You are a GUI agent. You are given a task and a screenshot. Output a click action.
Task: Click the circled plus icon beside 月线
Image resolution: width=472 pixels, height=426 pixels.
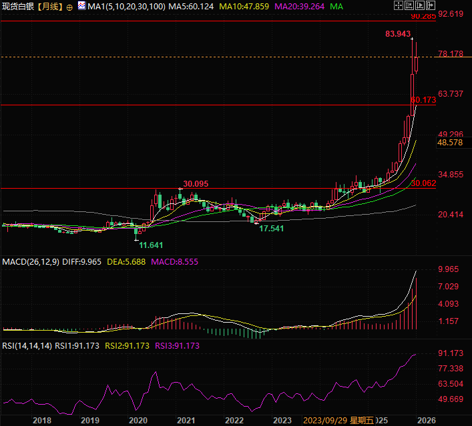(69, 7)
